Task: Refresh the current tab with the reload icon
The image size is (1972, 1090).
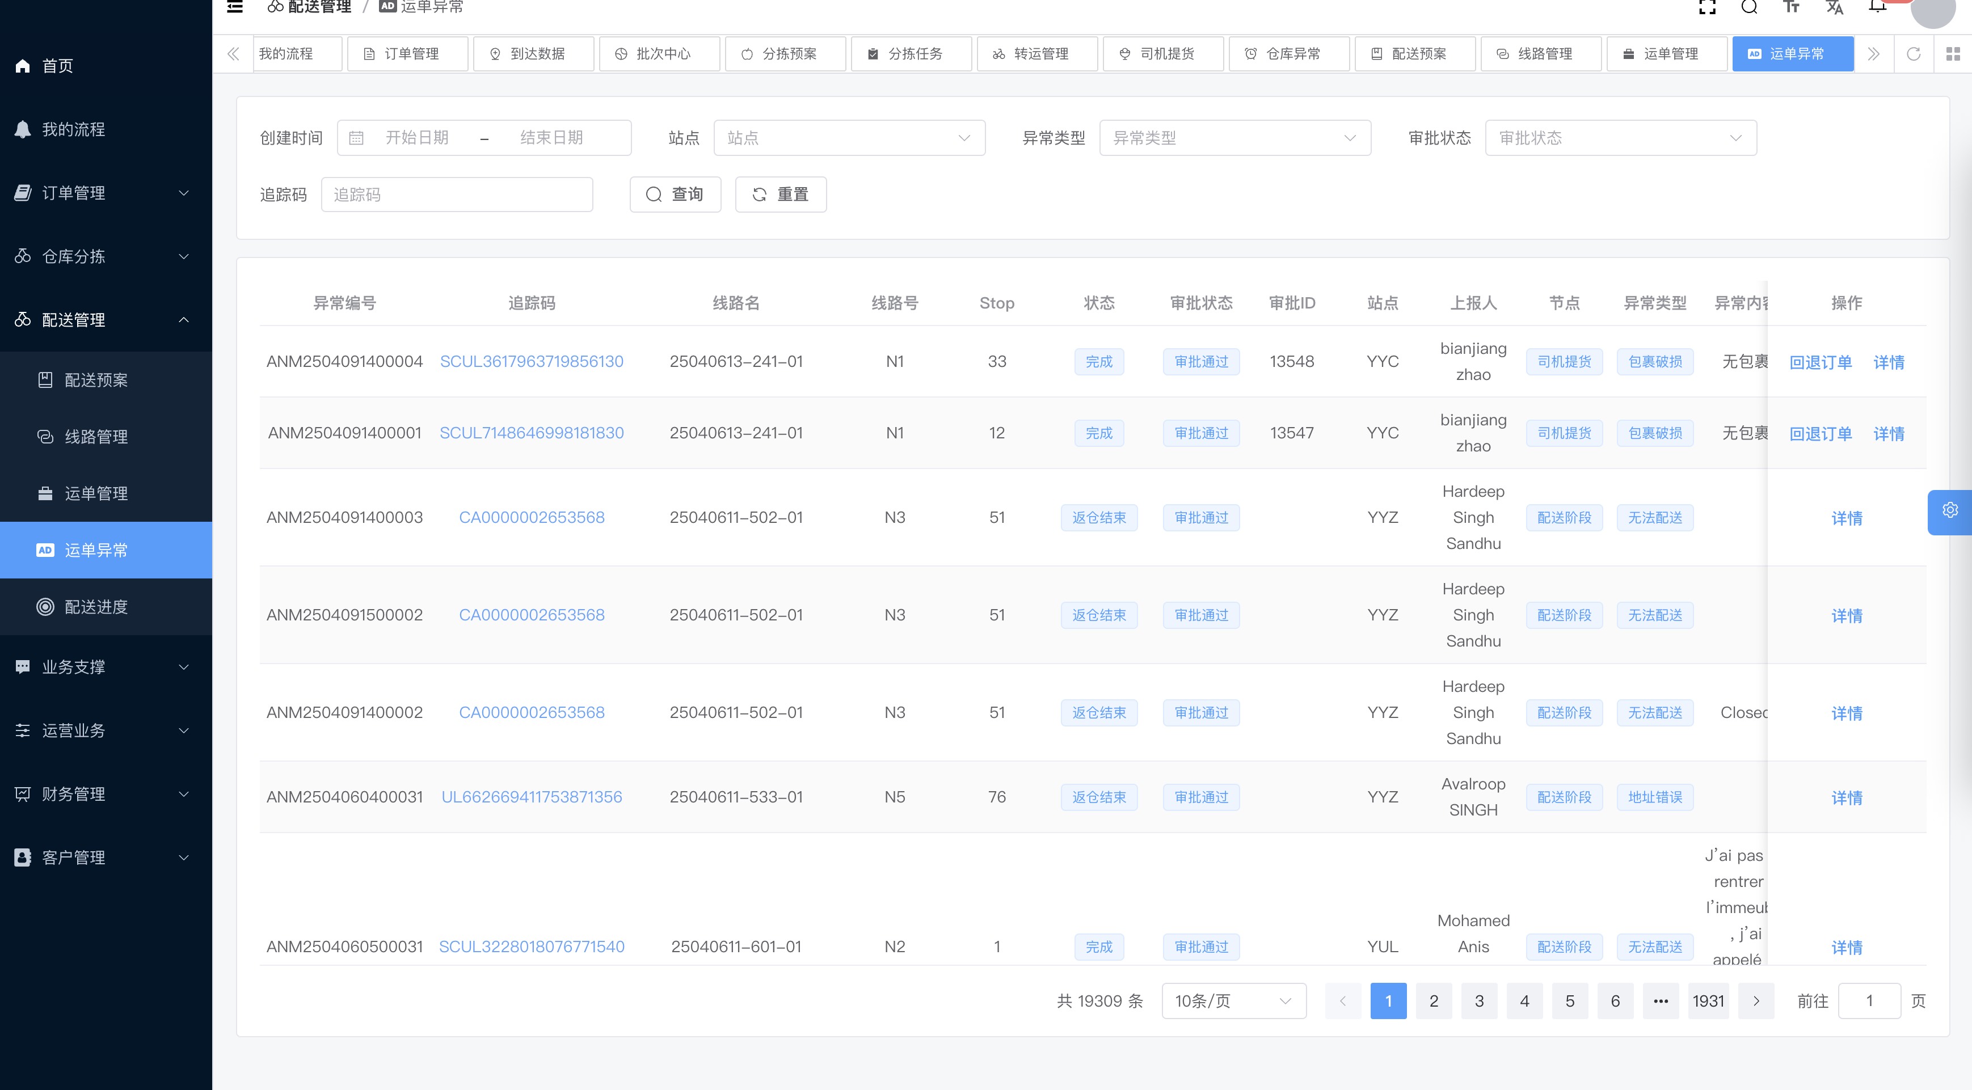Action: [x=1914, y=53]
